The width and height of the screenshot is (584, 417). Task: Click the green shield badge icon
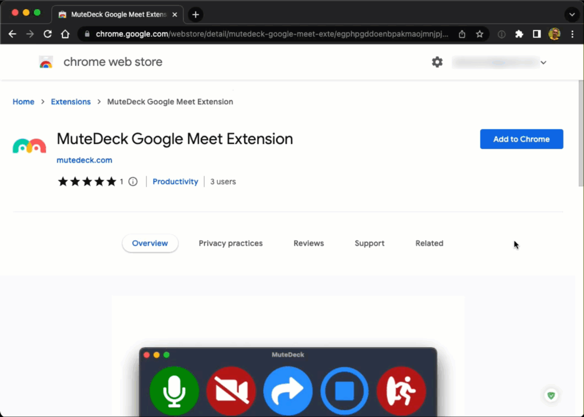point(551,396)
